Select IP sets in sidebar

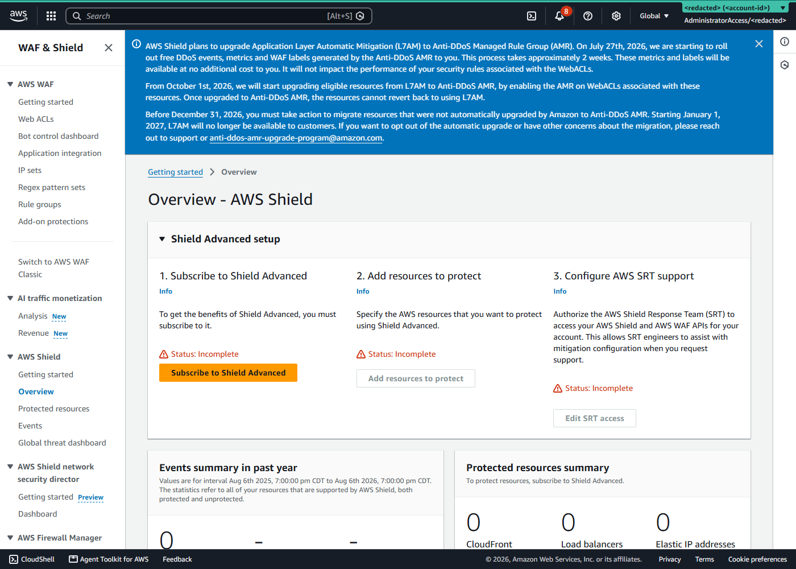30,170
